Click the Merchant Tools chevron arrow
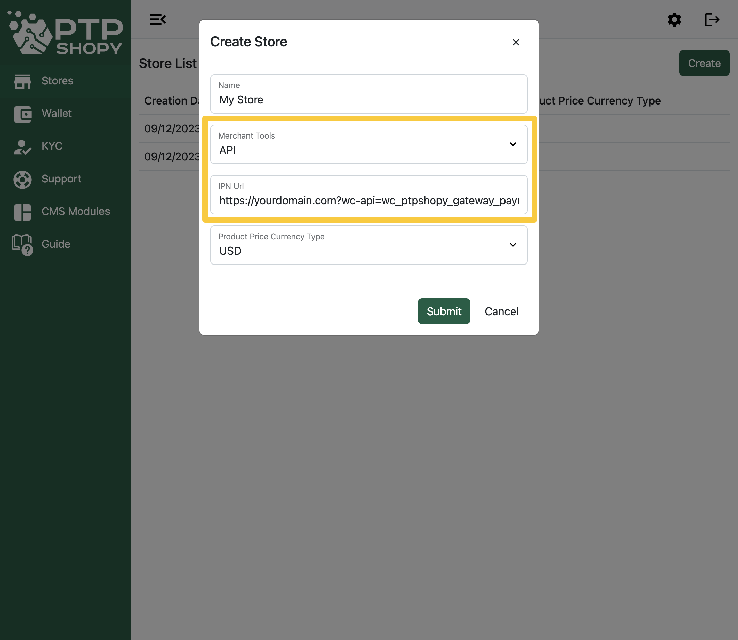This screenshot has width=738, height=640. (x=513, y=144)
